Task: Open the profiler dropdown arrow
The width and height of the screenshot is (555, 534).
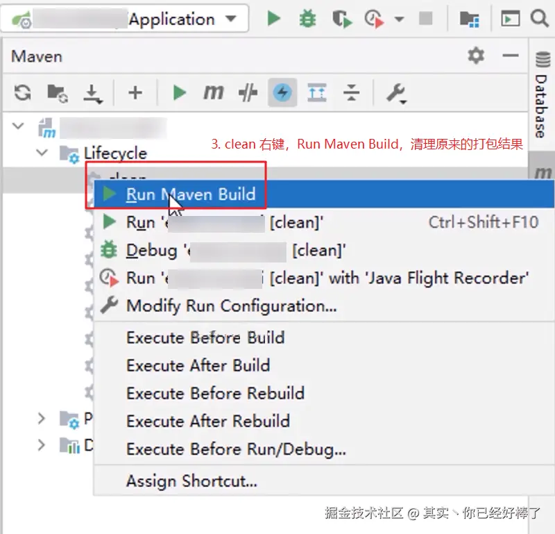Action: [x=400, y=19]
